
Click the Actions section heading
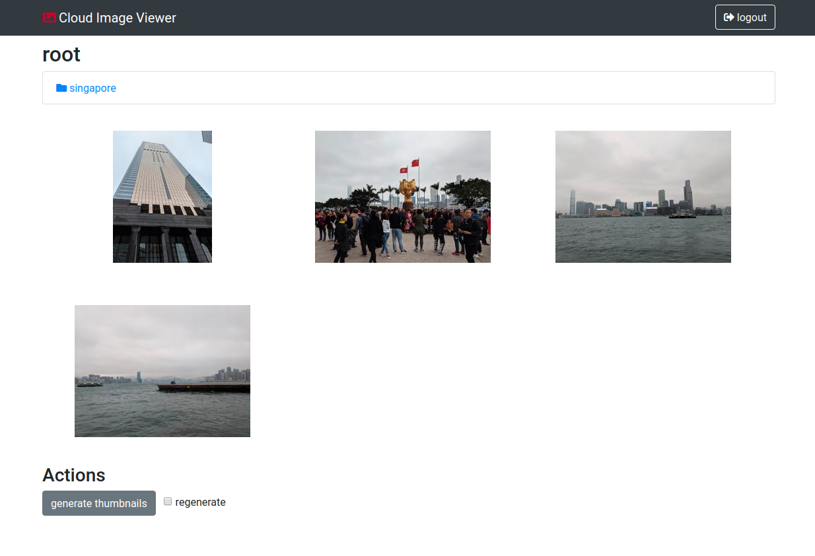[x=73, y=475]
